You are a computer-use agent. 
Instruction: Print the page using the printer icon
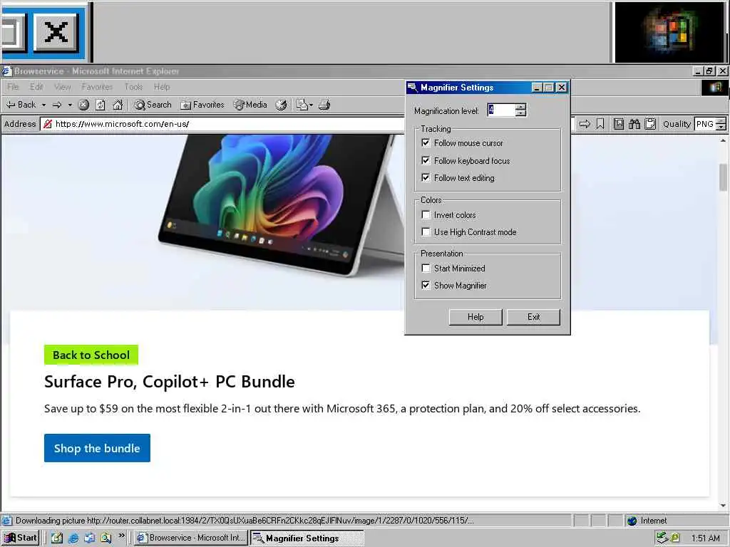(324, 105)
